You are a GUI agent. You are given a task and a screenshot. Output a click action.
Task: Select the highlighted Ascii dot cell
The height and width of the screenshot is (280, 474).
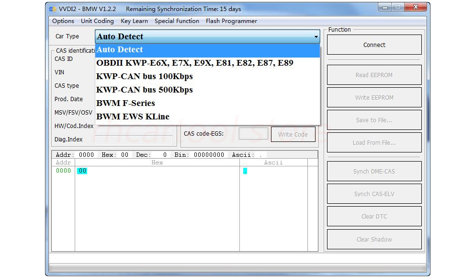245,171
